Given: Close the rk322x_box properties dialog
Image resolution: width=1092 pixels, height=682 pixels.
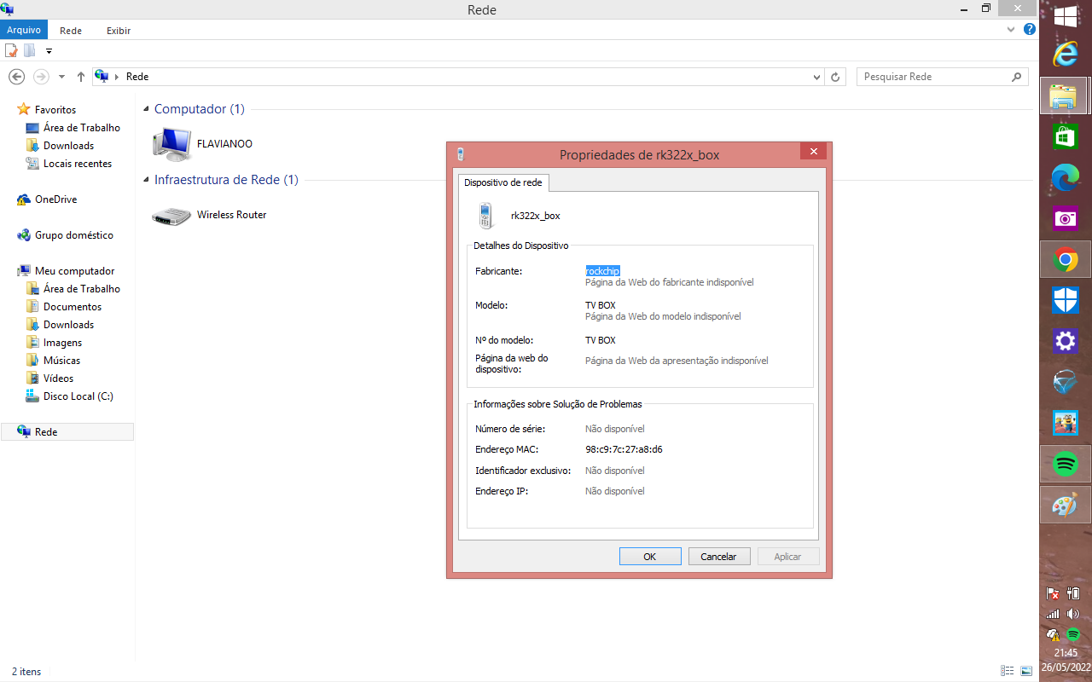Looking at the screenshot, I should [813, 152].
